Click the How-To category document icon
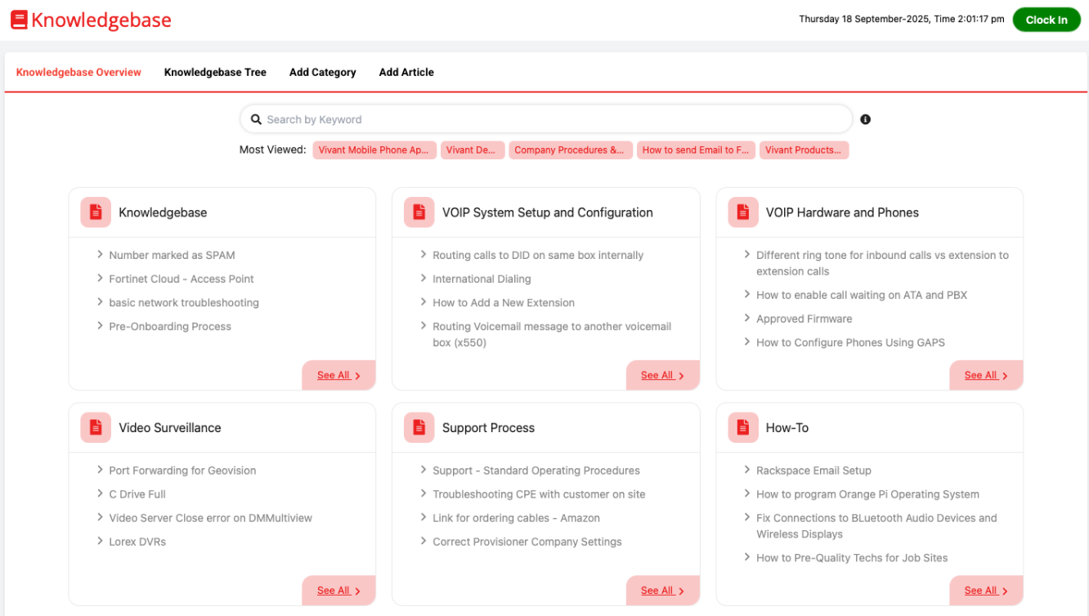1089x616 pixels. (x=743, y=427)
